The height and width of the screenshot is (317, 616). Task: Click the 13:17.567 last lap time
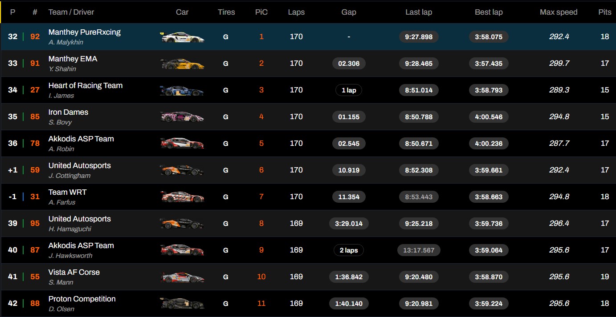coord(419,250)
